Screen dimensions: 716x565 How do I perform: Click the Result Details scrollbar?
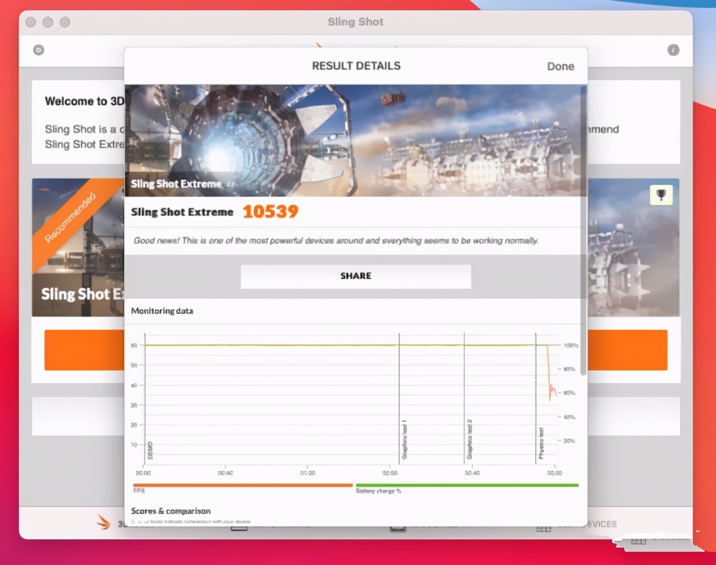[583, 231]
